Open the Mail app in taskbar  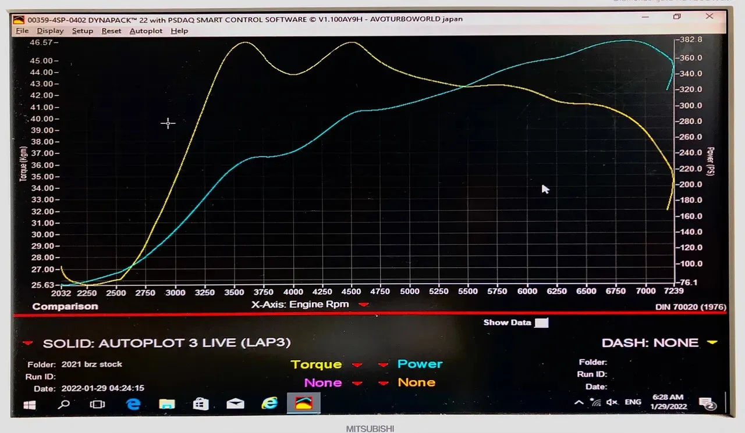(x=235, y=403)
